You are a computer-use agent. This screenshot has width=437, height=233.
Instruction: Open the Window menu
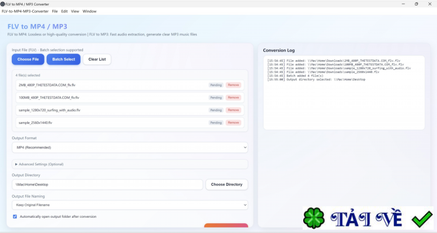tap(90, 11)
